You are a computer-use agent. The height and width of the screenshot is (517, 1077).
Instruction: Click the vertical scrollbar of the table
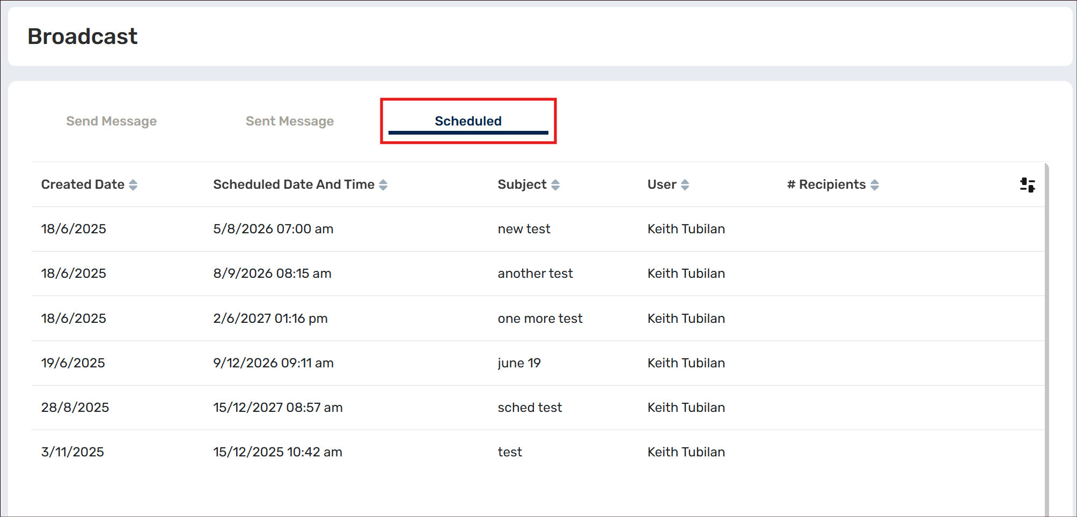[x=1046, y=338]
